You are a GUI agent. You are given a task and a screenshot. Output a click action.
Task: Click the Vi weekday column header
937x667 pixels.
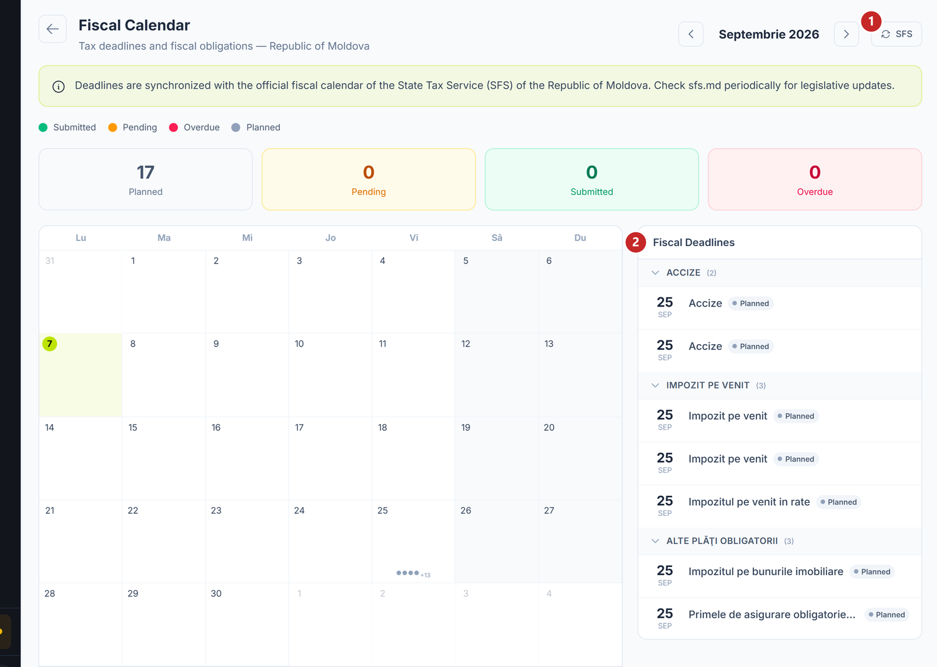[x=414, y=238]
